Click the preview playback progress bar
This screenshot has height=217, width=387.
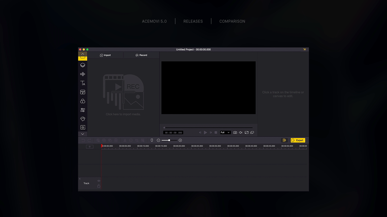[x=208, y=127]
